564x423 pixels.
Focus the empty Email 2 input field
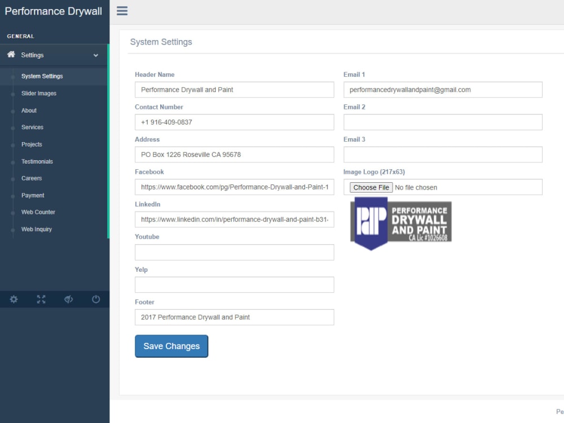coord(443,122)
